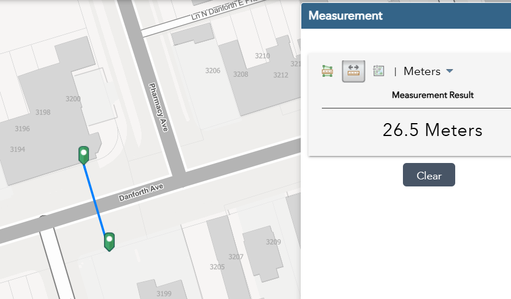Select building number 3194 on map

coord(18,149)
